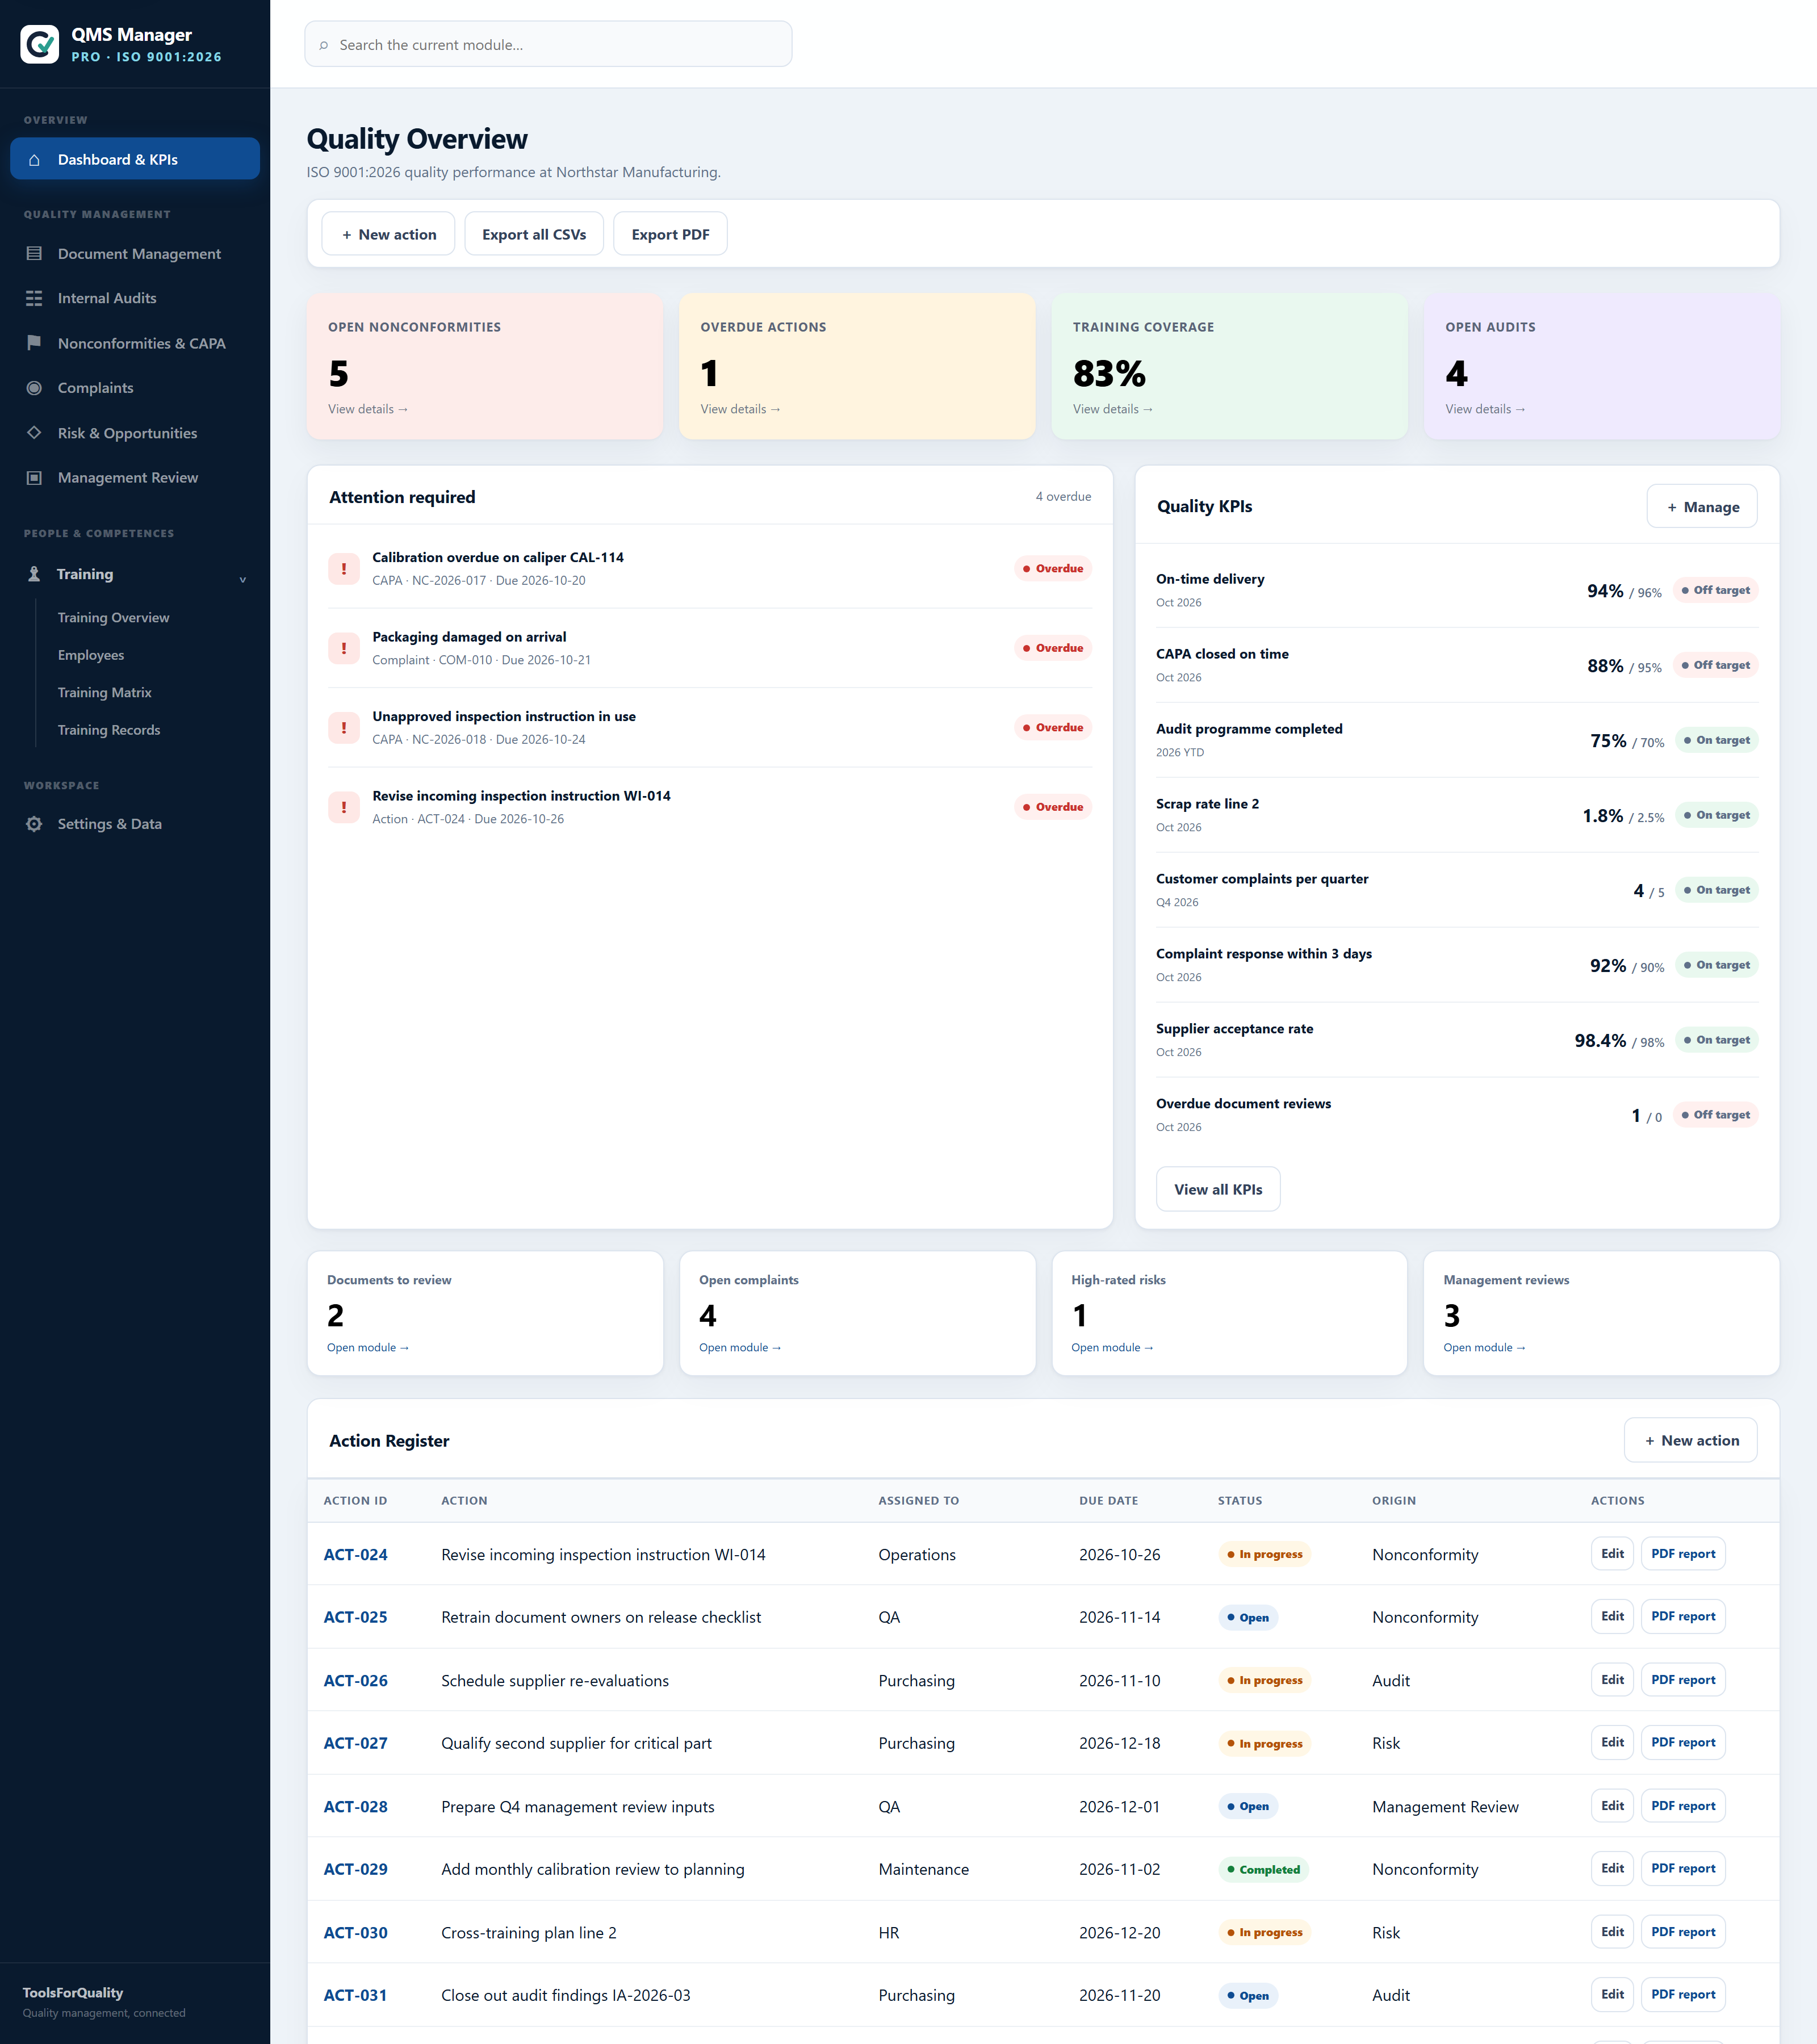Click the Internal Audits list icon
The height and width of the screenshot is (2044, 1817).
point(34,298)
